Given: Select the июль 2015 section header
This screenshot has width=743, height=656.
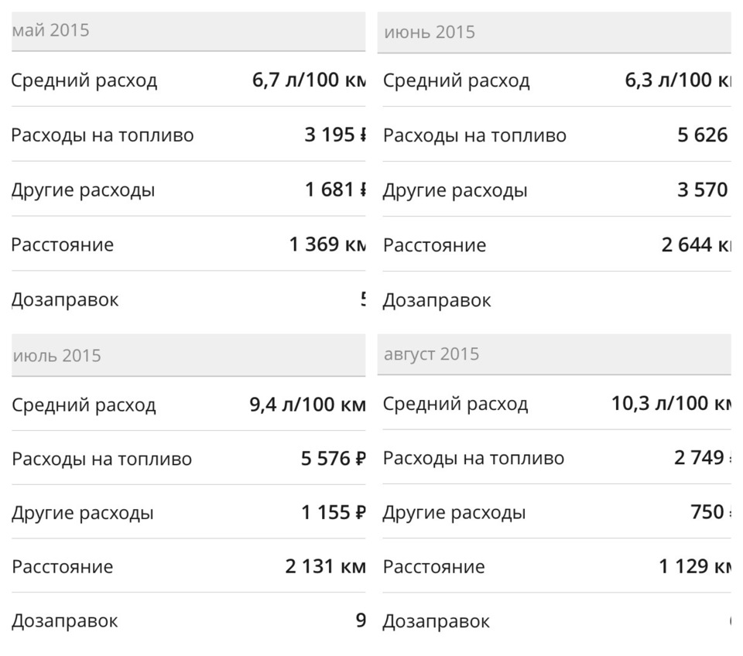Looking at the screenshot, I should pyautogui.click(x=189, y=355).
